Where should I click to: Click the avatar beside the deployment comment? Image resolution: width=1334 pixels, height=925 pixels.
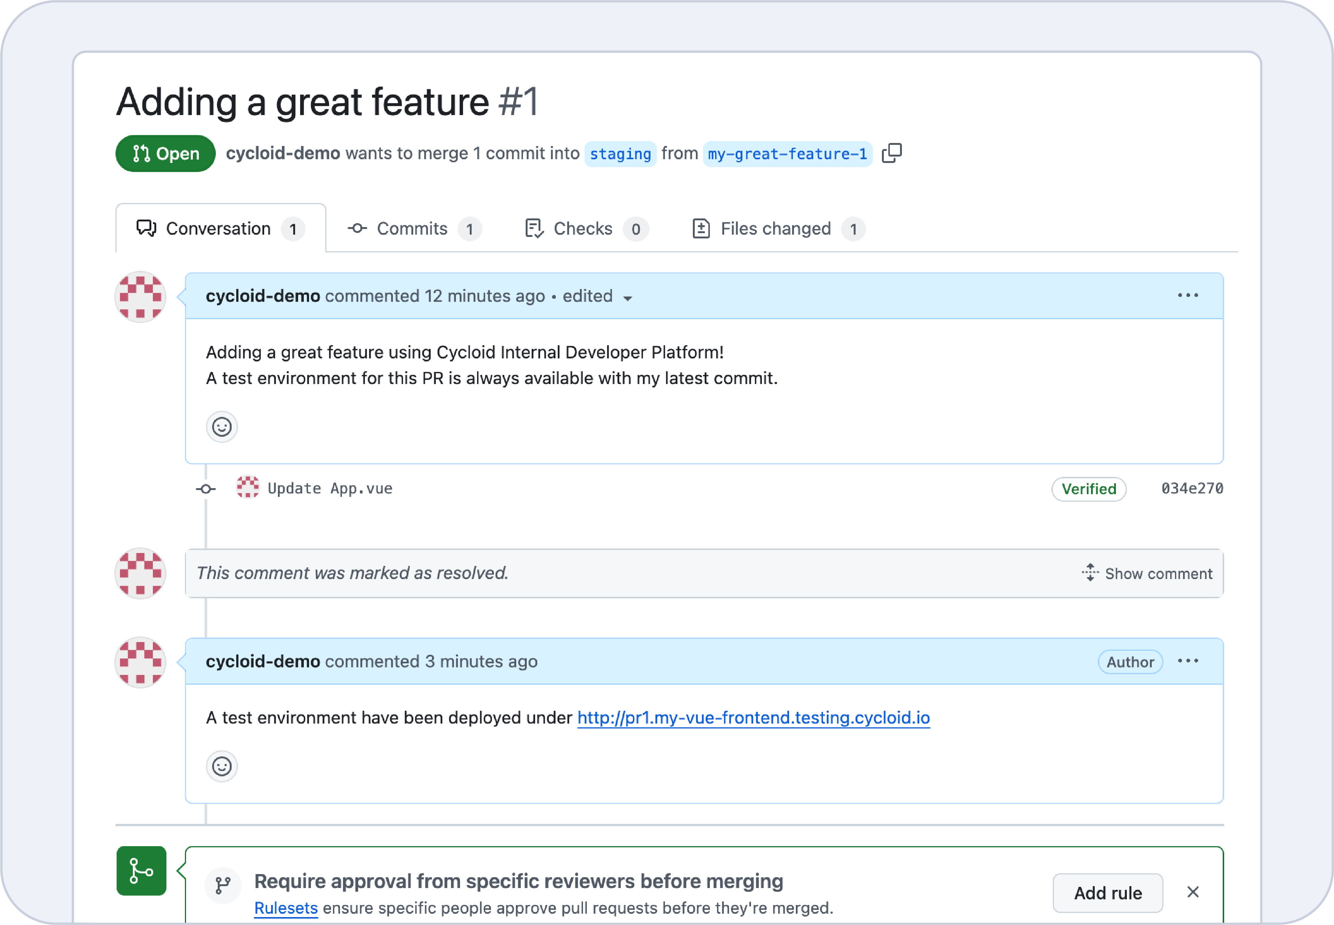[140, 662]
